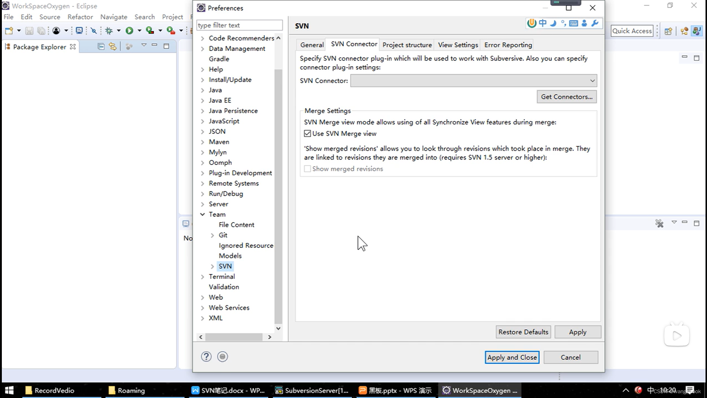Image resolution: width=707 pixels, height=398 pixels.
Task: Click the green Run button icon
Action: pyautogui.click(x=129, y=31)
